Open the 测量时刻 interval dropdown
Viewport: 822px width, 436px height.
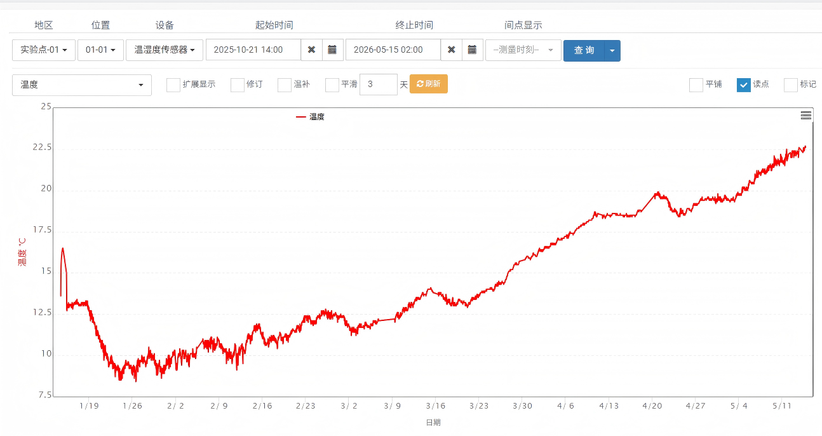[x=523, y=50]
